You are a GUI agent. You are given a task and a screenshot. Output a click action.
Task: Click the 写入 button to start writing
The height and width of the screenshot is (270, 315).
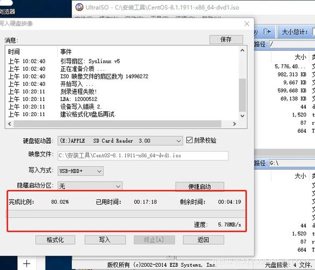pos(105,240)
